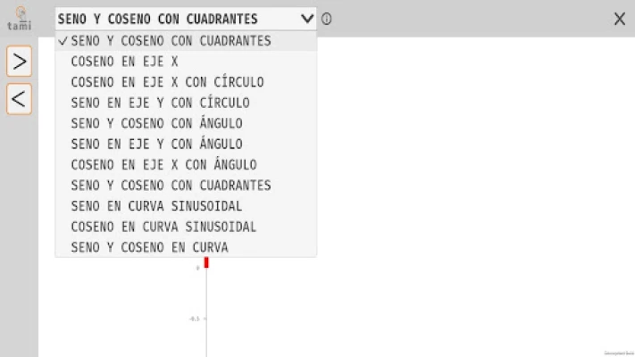Choose COSENO EN EJE X
The image size is (635, 357).
click(x=124, y=62)
